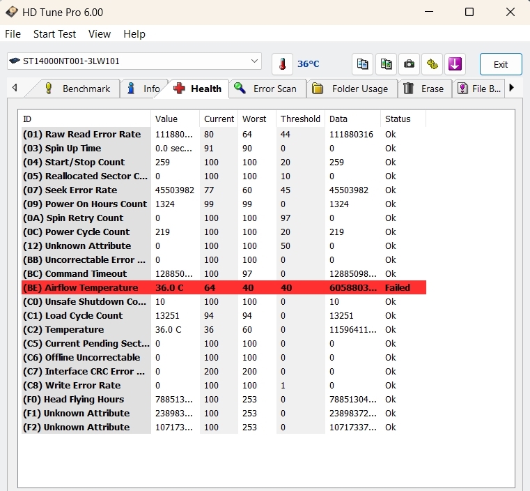The height and width of the screenshot is (491, 530).
Task: Click the copy screenshot to clipboard icon
Action: coord(386,64)
